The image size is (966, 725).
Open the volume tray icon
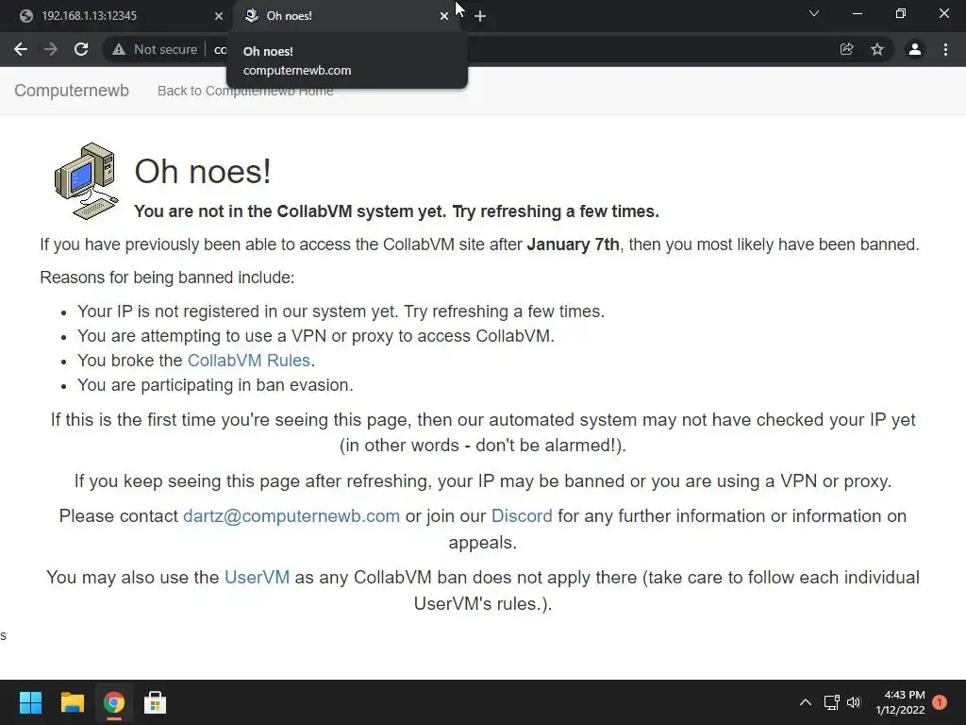click(x=853, y=702)
